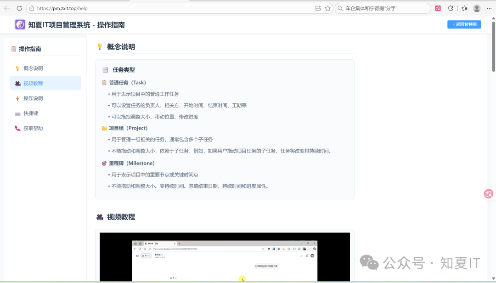
Task: Click the scrollbar up arrow
Action: pos(493,18)
